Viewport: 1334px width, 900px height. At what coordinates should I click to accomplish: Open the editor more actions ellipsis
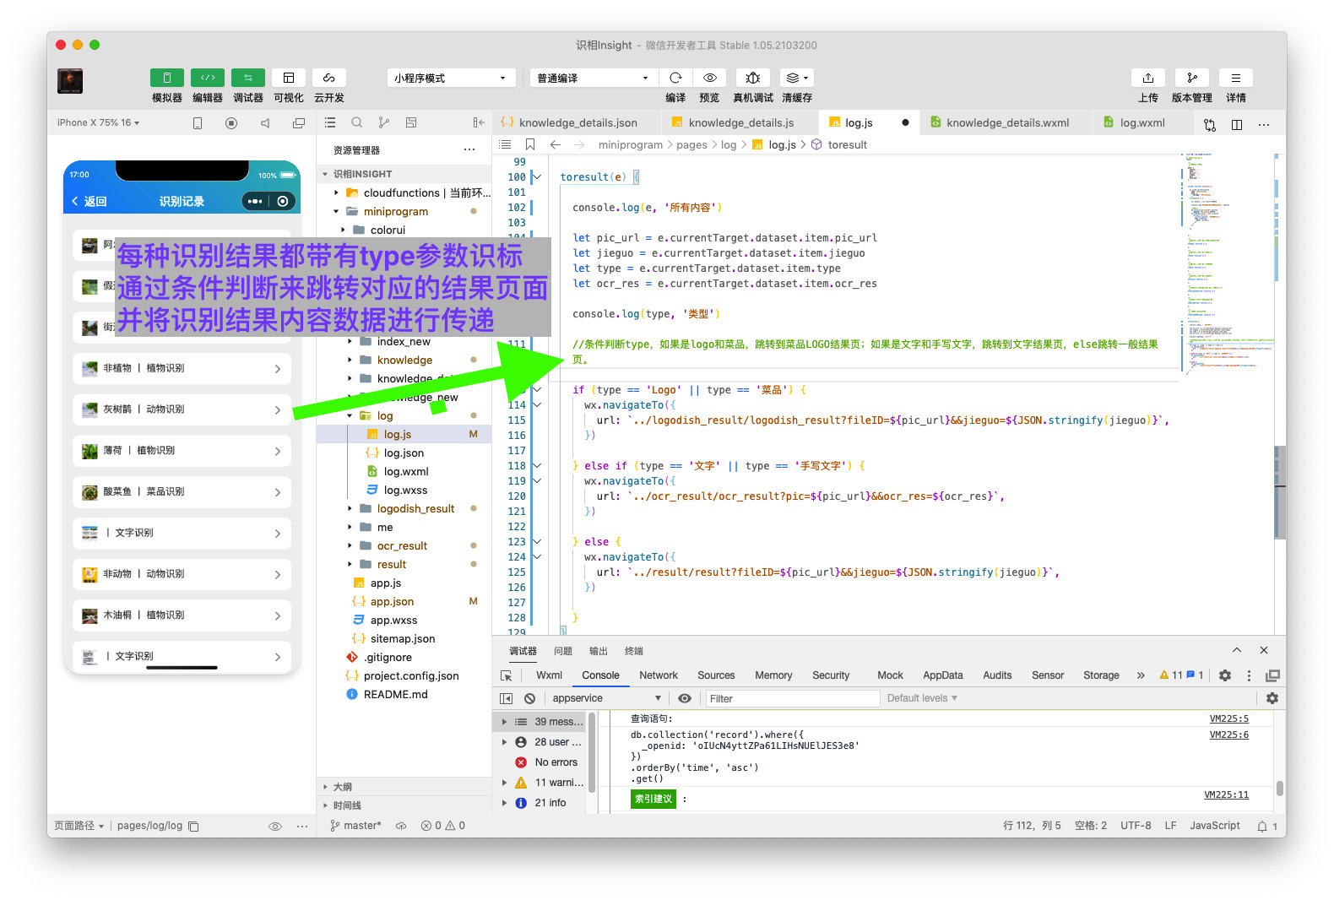point(1264,124)
